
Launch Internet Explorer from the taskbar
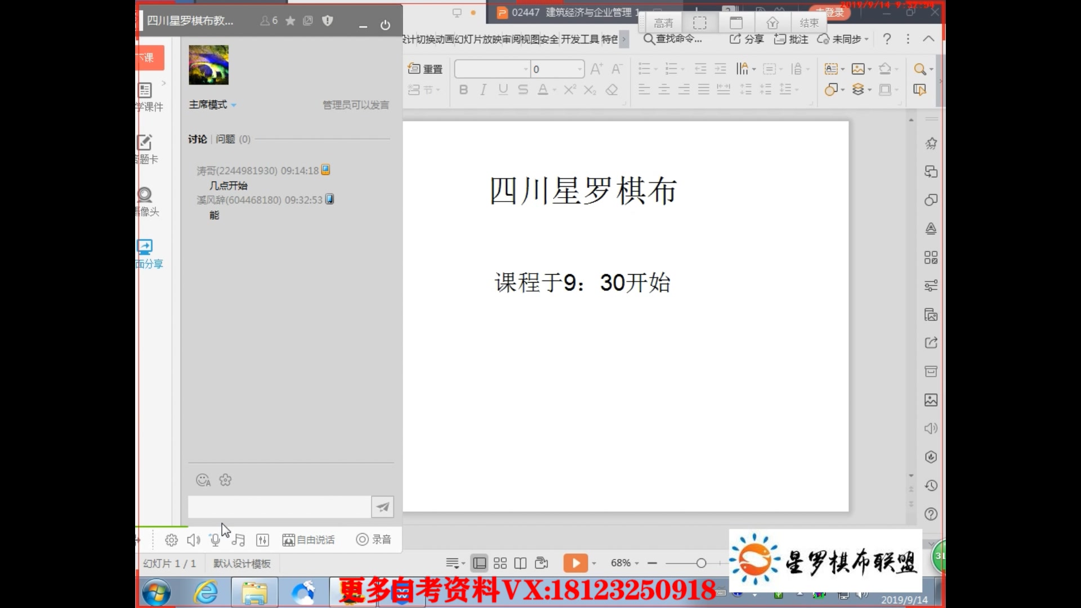coord(206,592)
